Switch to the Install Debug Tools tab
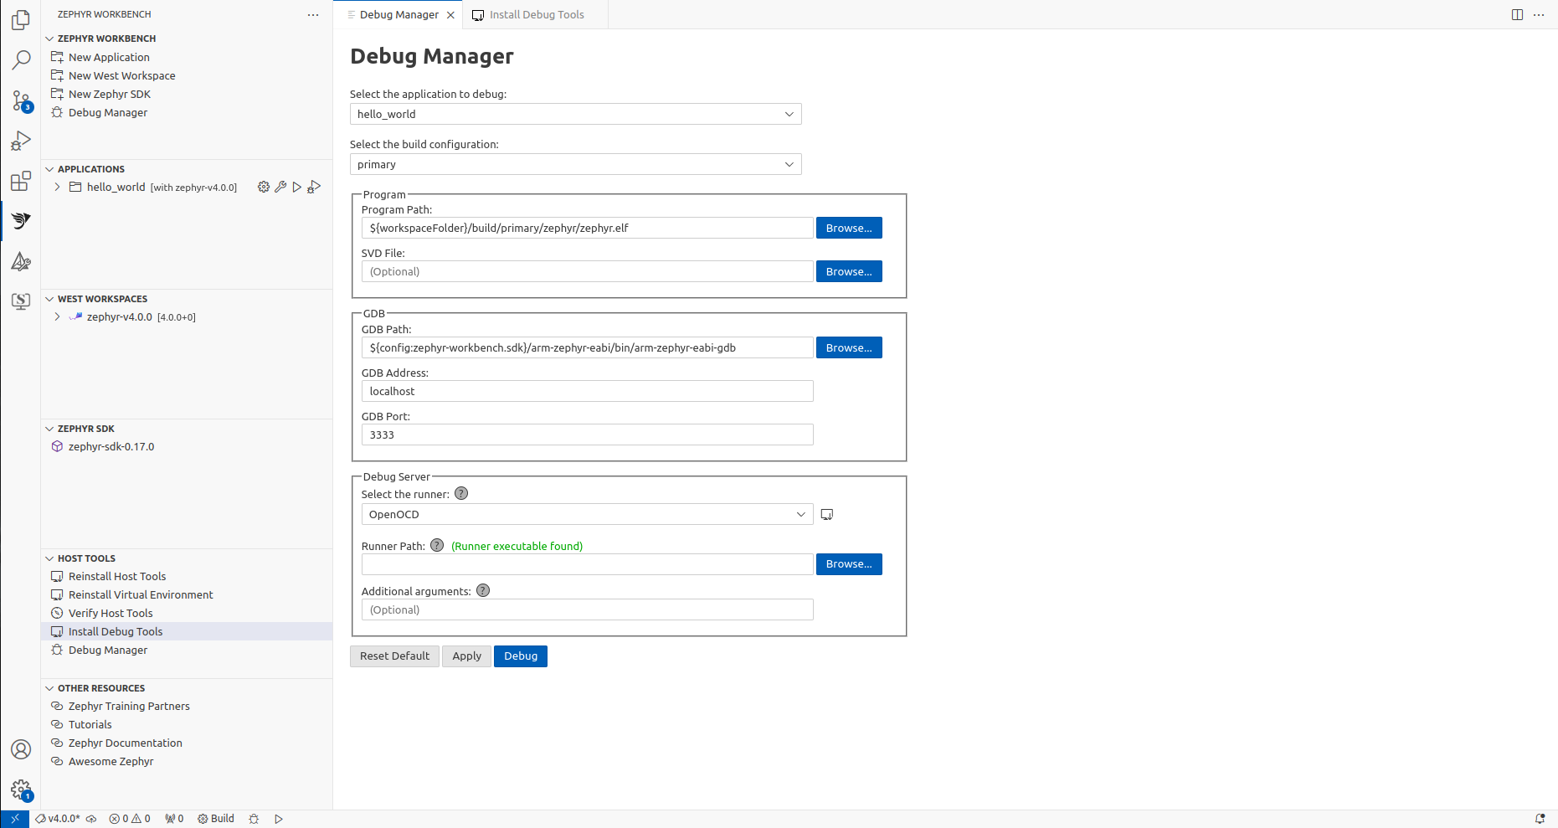The height and width of the screenshot is (828, 1558). pyautogui.click(x=534, y=14)
